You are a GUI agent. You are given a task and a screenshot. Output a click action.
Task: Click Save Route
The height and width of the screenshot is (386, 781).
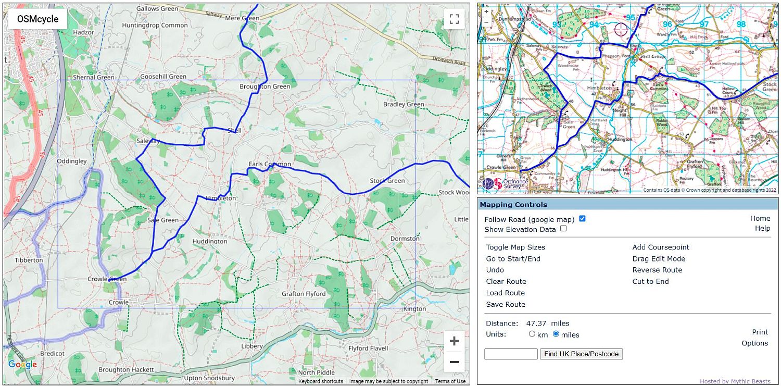click(x=505, y=305)
